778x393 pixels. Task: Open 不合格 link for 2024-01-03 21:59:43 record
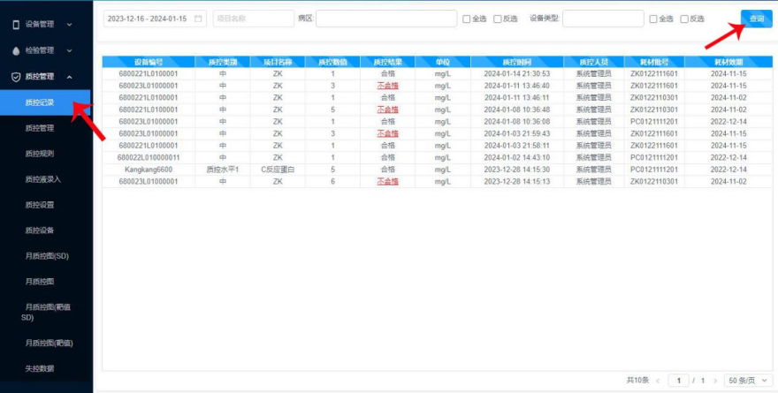tap(387, 133)
